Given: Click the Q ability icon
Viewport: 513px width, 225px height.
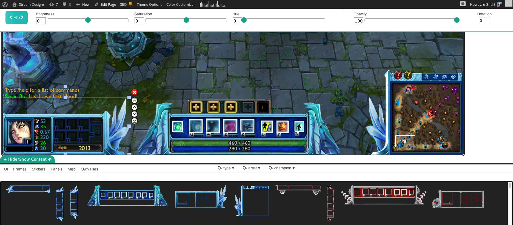Looking at the screenshot, I should (196, 127).
